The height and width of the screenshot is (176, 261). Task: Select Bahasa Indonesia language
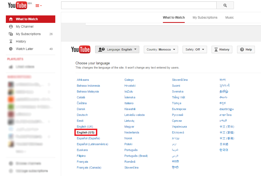point(89,86)
